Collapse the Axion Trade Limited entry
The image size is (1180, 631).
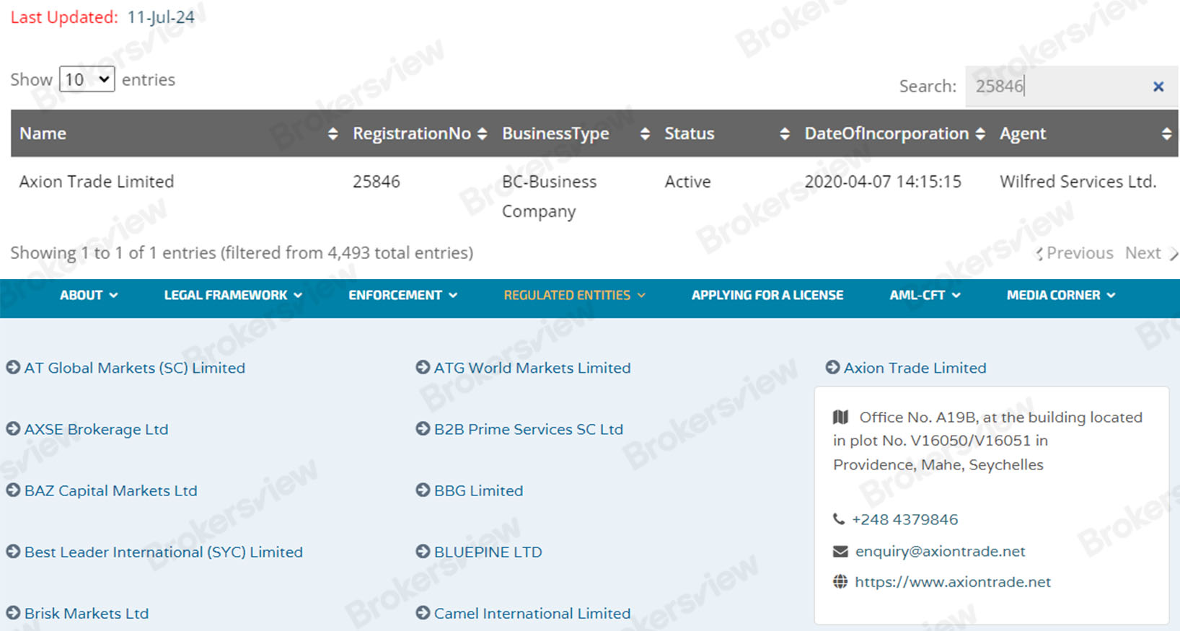pyautogui.click(x=915, y=368)
